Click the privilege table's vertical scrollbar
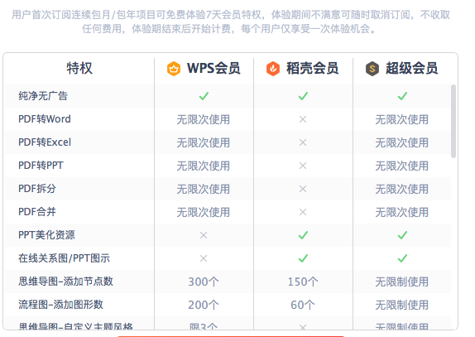475x337 pixels. [x=453, y=121]
